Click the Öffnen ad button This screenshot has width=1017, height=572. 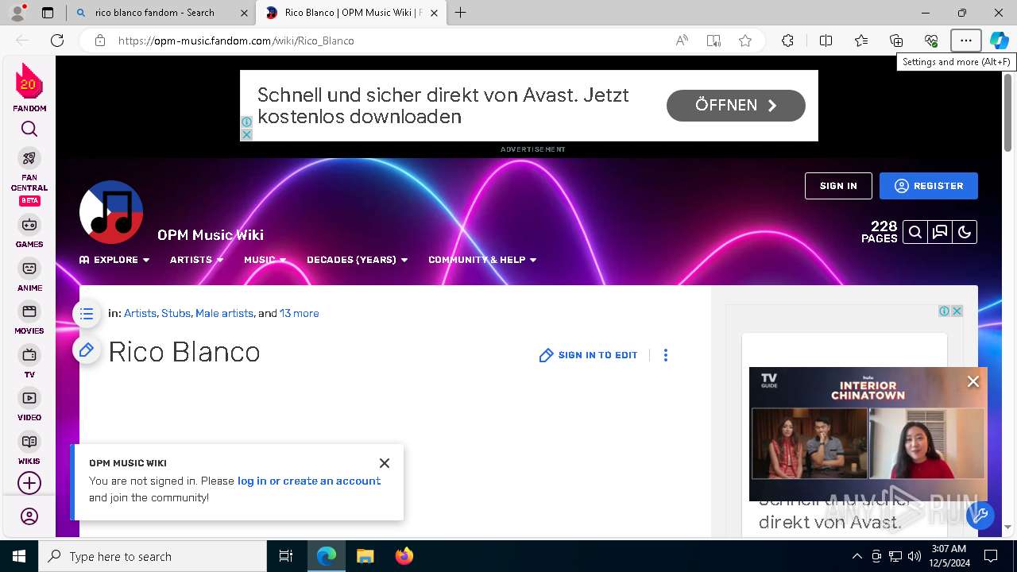(736, 106)
